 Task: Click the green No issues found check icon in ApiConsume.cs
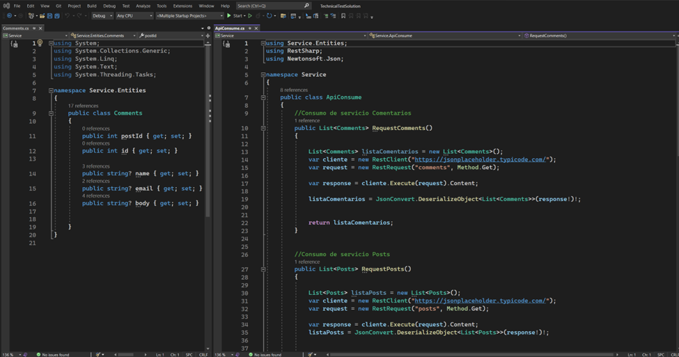[251, 354]
